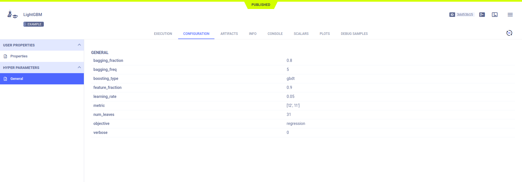Image resolution: width=522 pixels, height=182 pixels.
Task: Click the document icon beside General
Action: point(5,79)
